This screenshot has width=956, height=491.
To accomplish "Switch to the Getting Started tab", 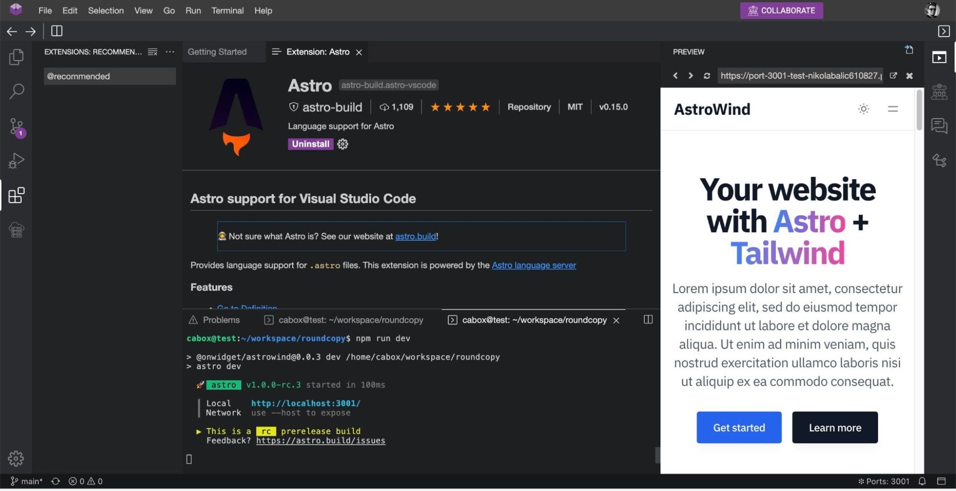I will click(217, 52).
